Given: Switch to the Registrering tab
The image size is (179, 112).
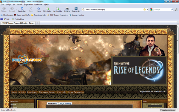Looking at the screenshot, I should pyautogui.click(x=65, y=103).
